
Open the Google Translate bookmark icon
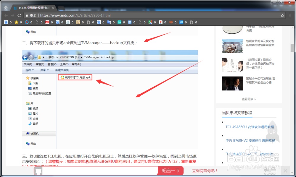tap(109, 22)
